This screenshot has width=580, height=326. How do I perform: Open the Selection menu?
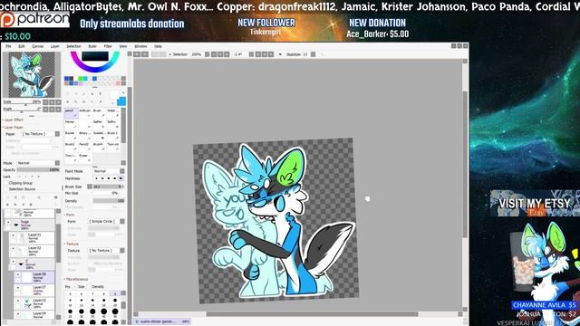tap(73, 46)
